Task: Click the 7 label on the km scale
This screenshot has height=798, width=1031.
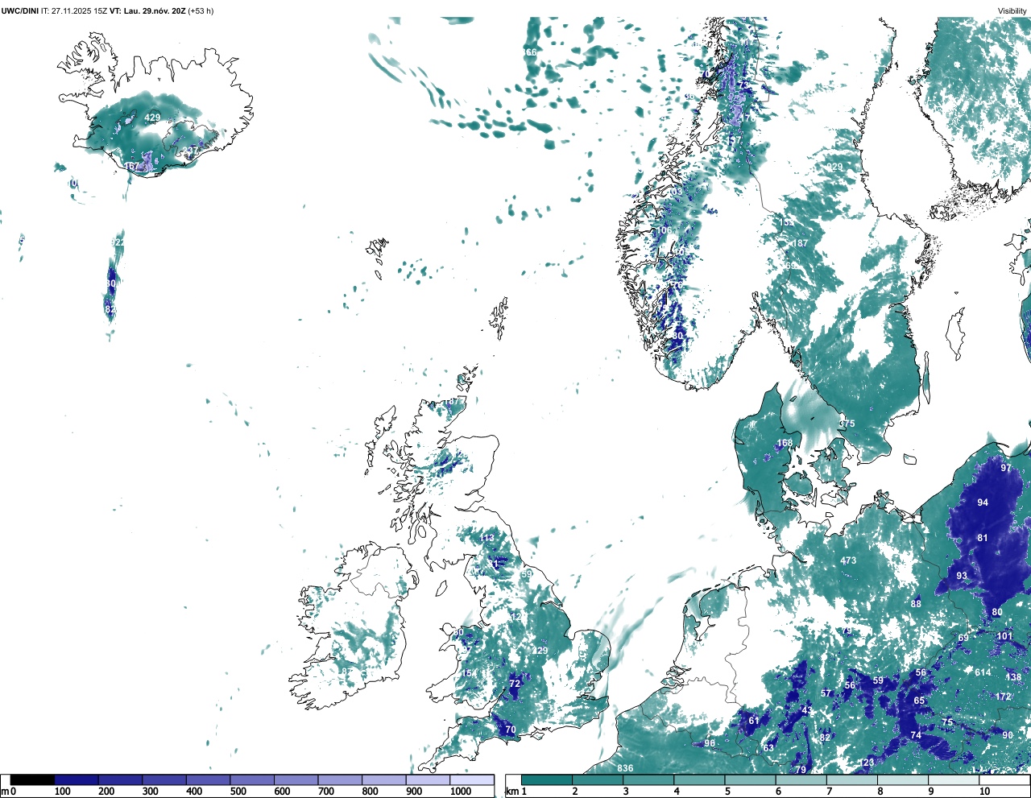Action: [x=830, y=792]
